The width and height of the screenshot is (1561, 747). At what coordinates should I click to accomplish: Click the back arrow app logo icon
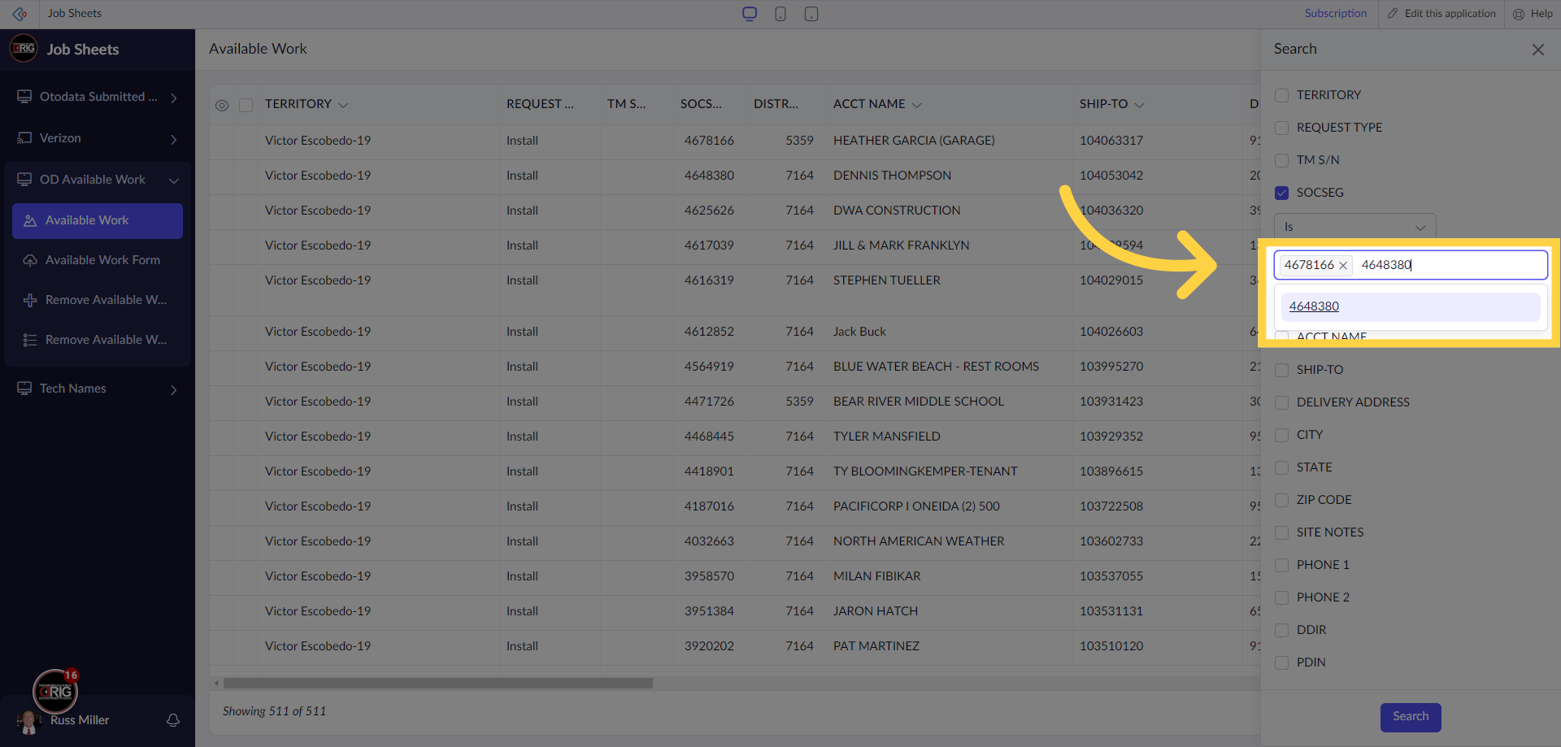click(x=20, y=14)
